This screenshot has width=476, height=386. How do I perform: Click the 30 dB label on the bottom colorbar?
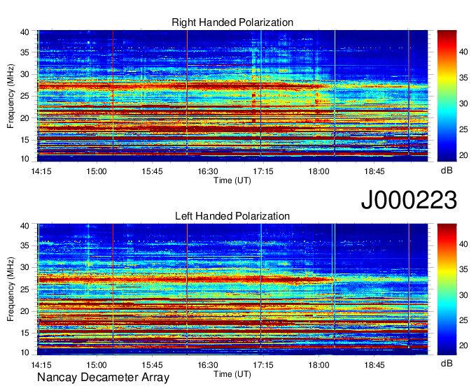pyautogui.click(x=463, y=295)
